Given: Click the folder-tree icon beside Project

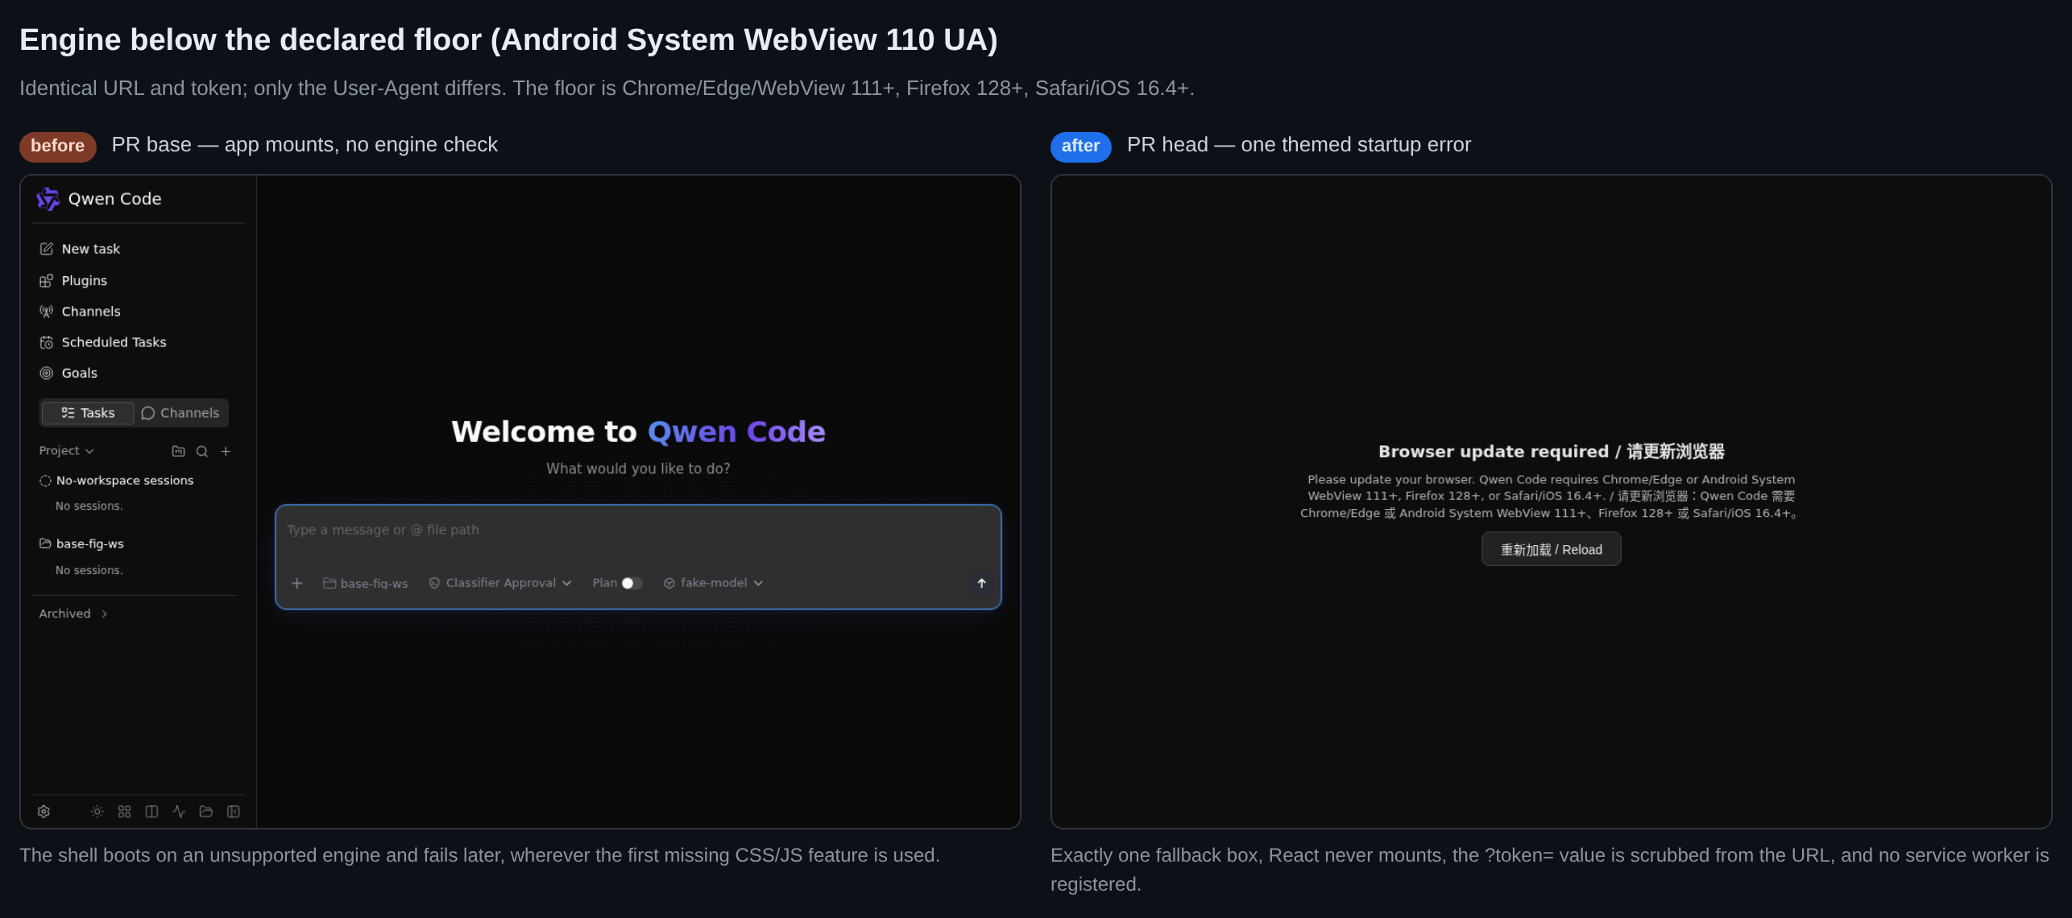Looking at the screenshot, I should click(x=179, y=452).
